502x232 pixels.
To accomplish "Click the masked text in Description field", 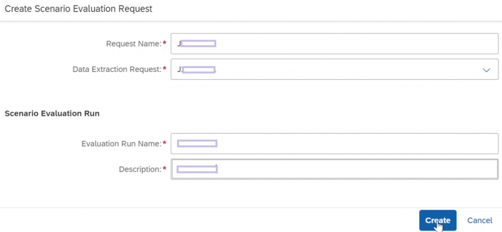I will tap(197, 169).
